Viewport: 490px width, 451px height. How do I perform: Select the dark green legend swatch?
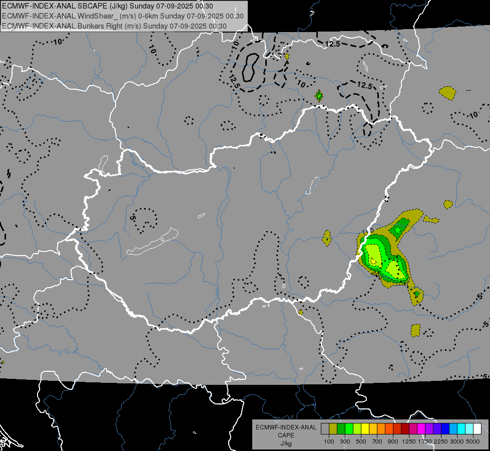pyautogui.click(x=341, y=428)
